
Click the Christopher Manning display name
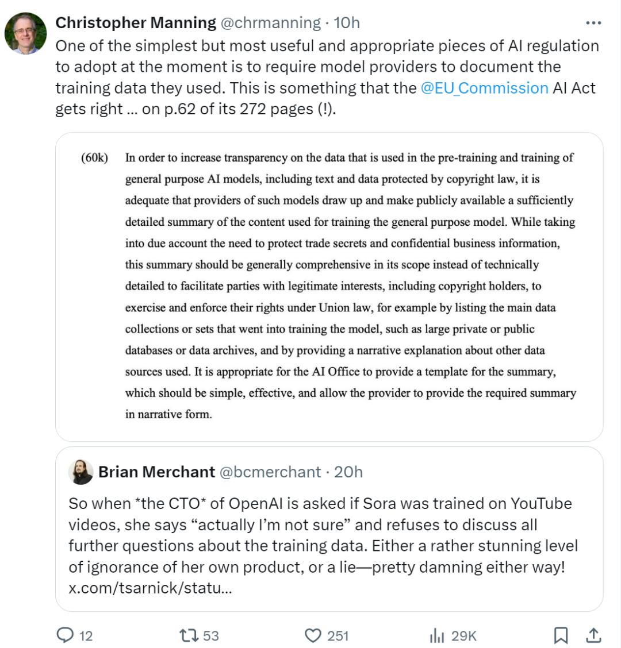(x=136, y=23)
